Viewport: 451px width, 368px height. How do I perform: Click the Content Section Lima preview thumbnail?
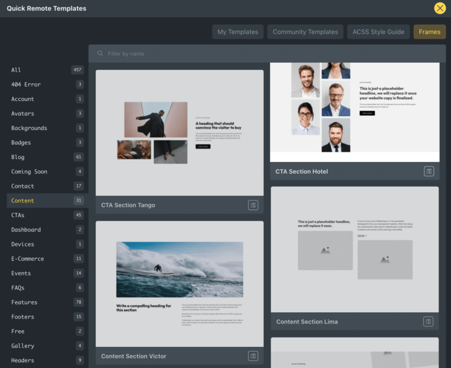pyautogui.click(x=355, y=249)
